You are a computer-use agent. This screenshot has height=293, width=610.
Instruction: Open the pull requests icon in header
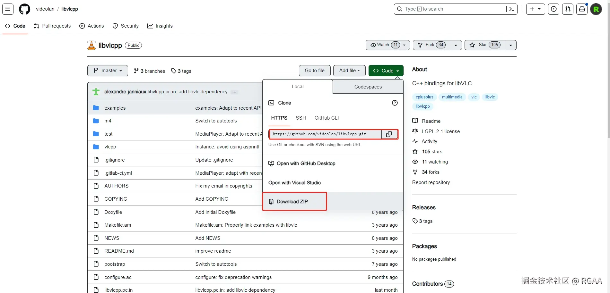[568, 9]
